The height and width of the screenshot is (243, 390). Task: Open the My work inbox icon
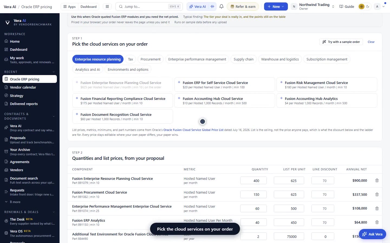(6, 60)
